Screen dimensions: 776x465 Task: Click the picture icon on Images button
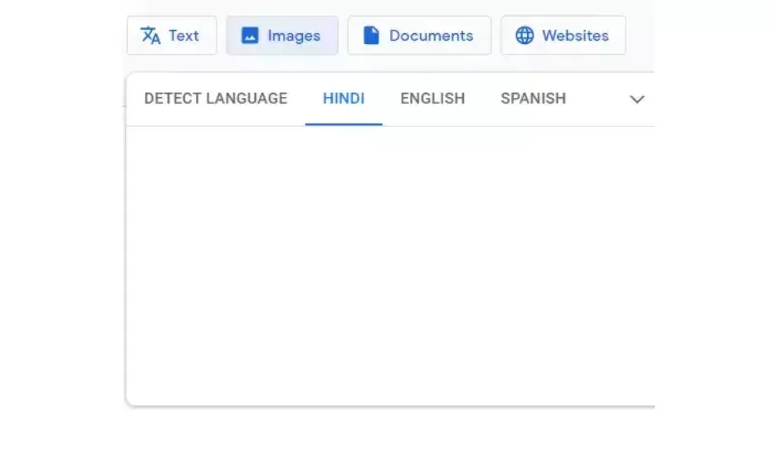250,36
